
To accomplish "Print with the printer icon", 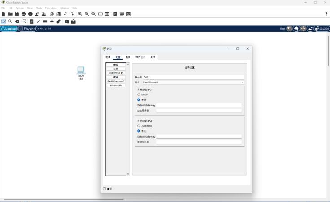I will 24,14.
